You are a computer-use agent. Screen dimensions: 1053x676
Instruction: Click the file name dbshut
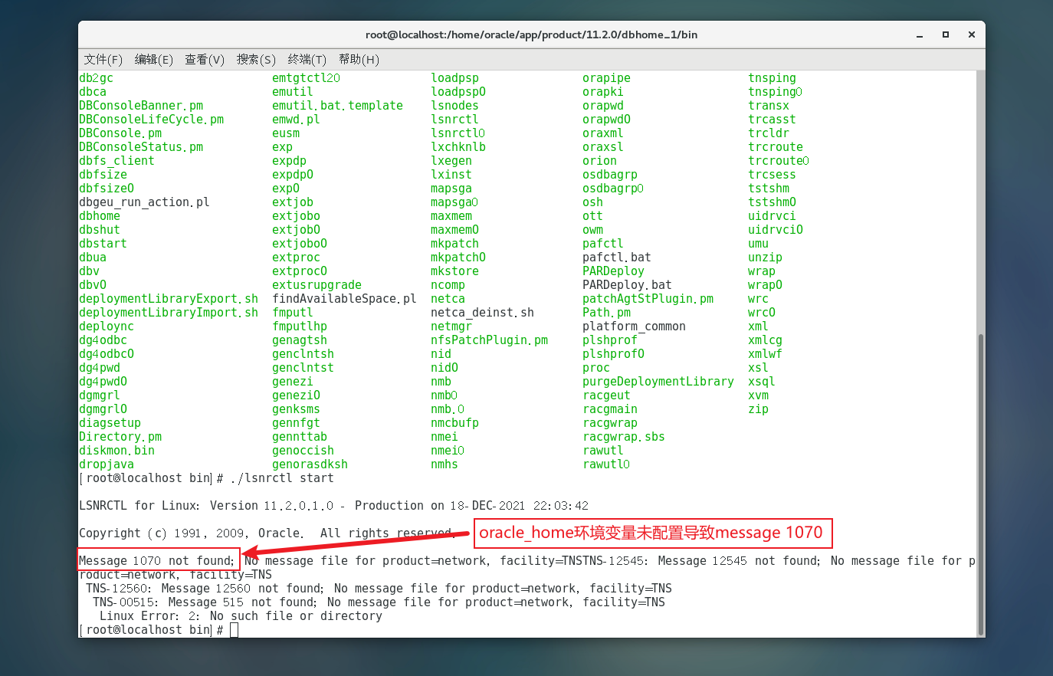point(100,230)
